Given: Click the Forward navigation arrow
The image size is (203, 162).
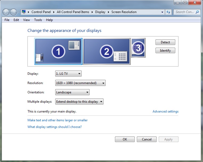Looking at the screenshot, I should [x=13, y=12].
